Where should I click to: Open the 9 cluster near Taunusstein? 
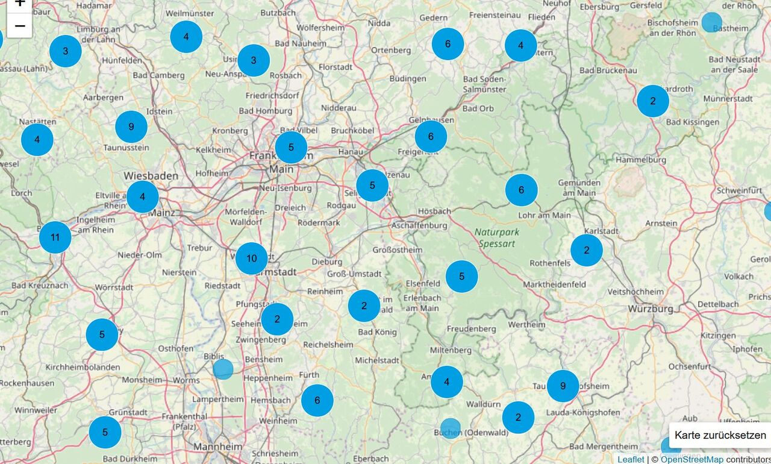pyautogui.click(x=131, y=127)
